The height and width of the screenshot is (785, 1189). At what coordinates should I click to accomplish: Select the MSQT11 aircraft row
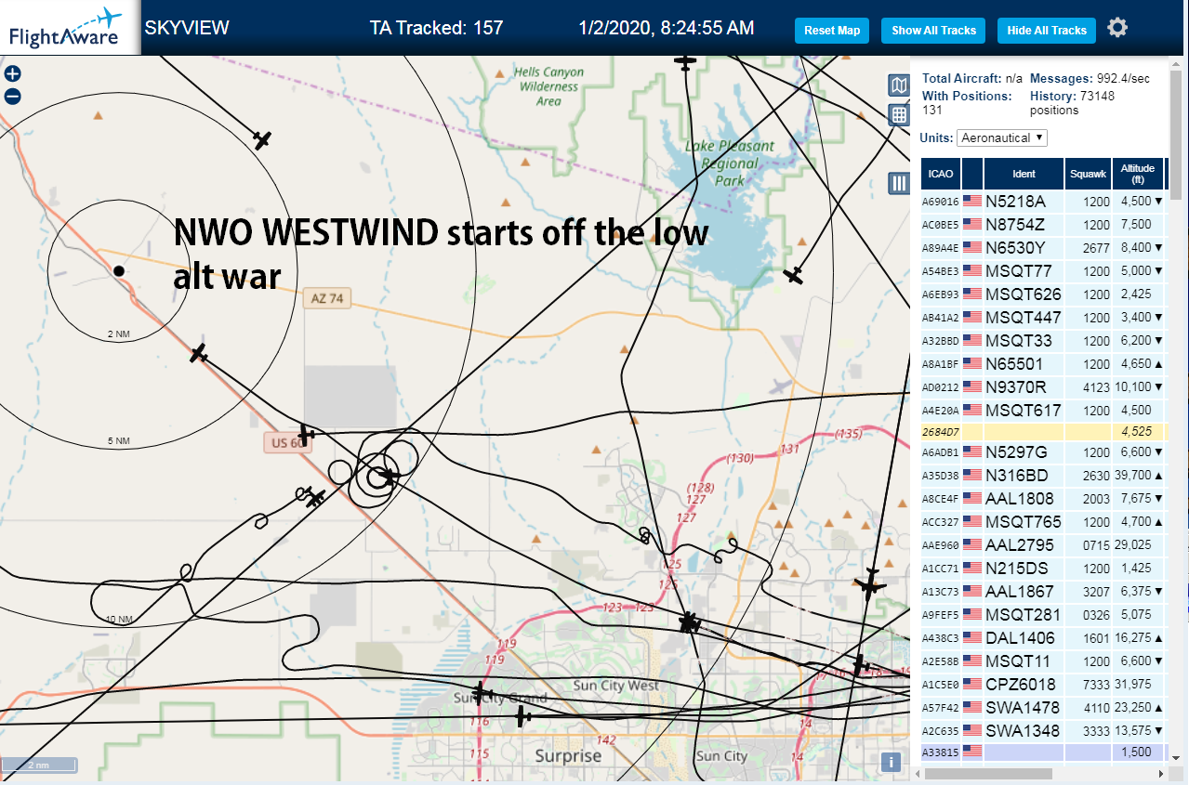[1044, 661]
